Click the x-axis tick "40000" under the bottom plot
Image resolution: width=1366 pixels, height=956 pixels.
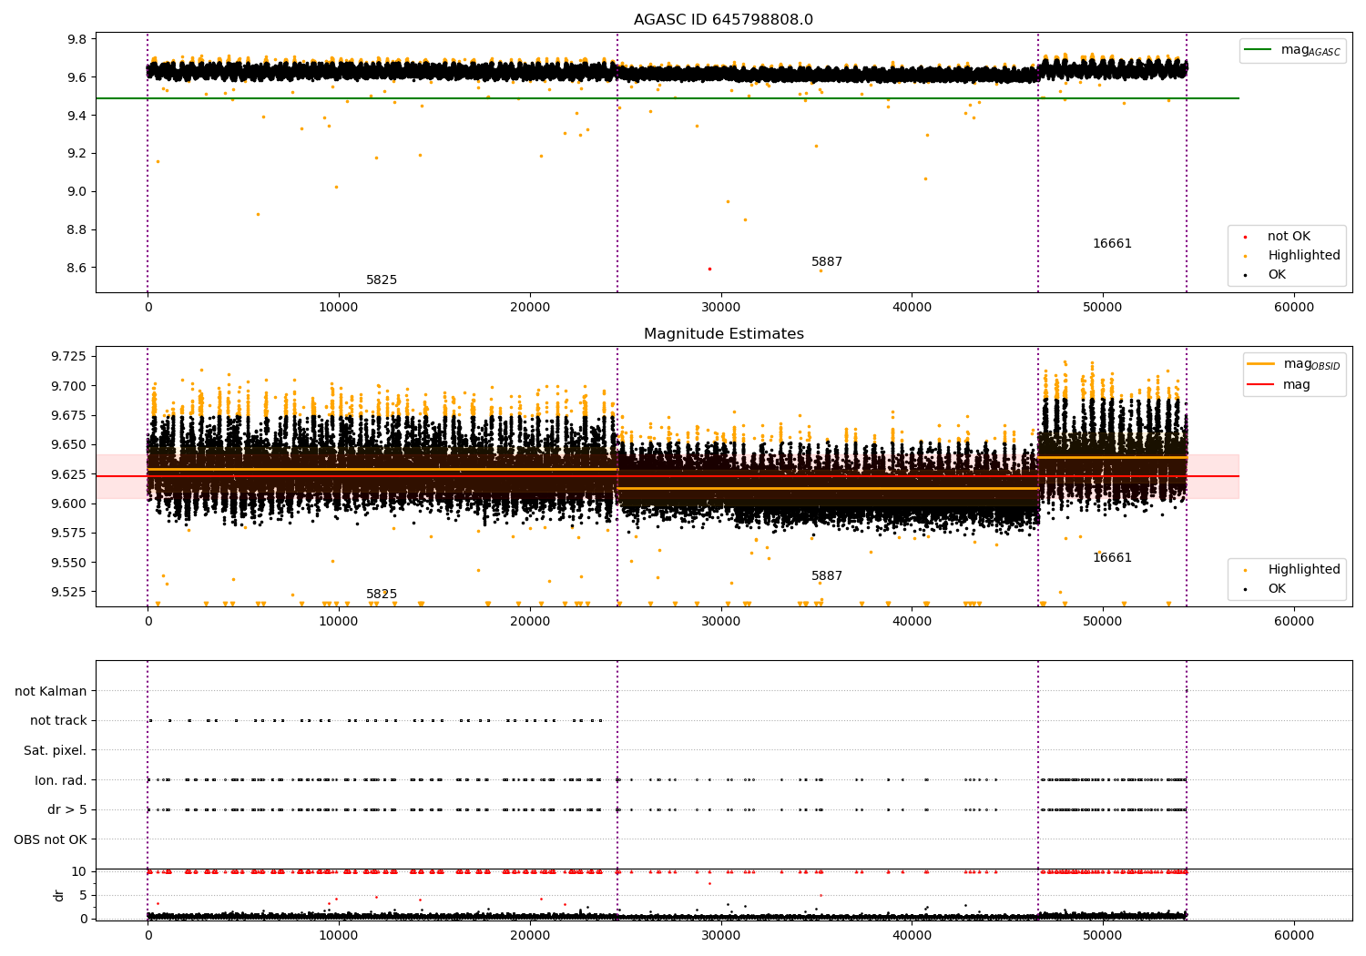(x=912, y=936)
